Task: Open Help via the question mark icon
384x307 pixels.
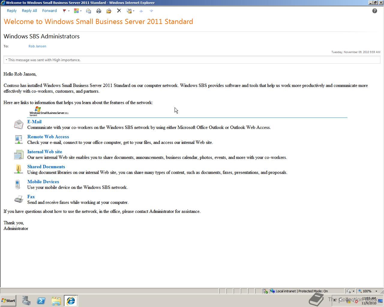Action: tap(375, 11)
